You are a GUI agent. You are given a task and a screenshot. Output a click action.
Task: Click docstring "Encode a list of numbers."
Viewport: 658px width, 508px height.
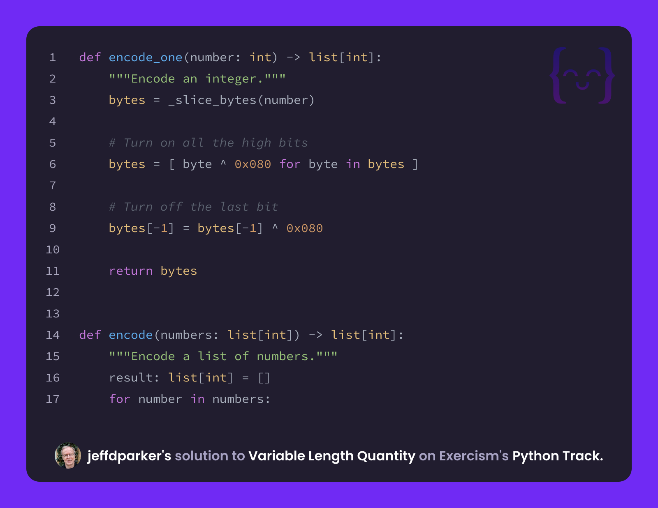(223, 356)
